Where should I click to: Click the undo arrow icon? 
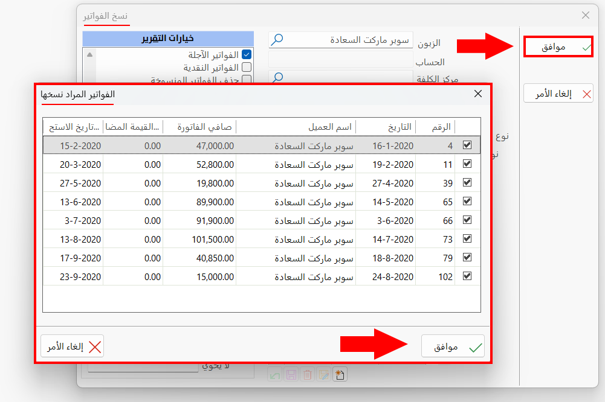tap(275, 374)
